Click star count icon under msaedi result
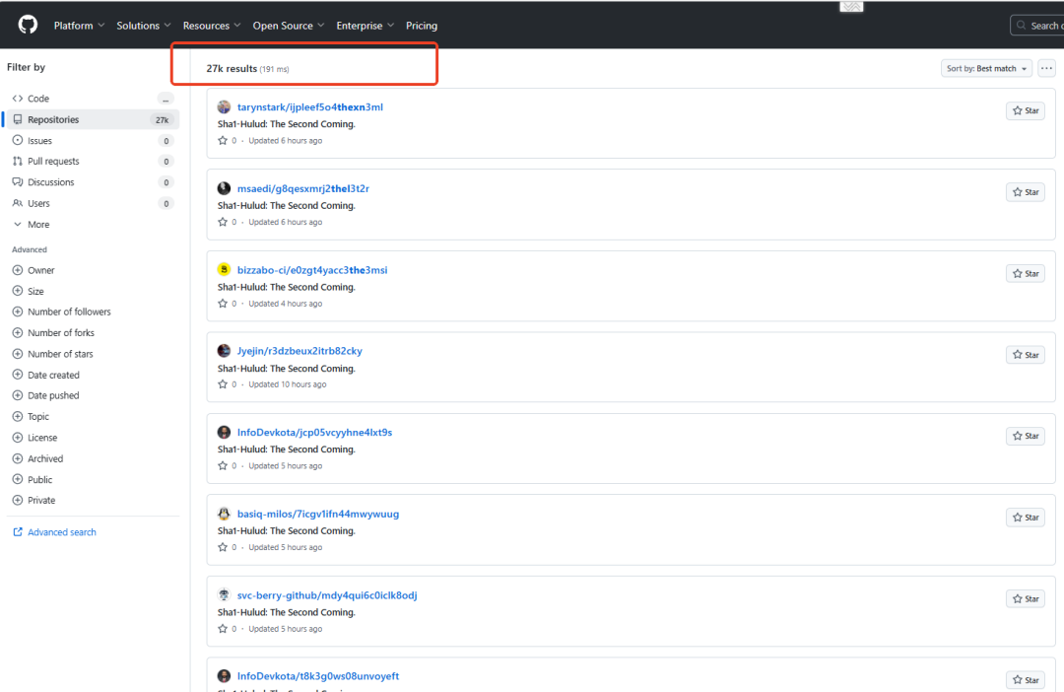The height and width of the screenshot is (692, 1064). [223, 222]
